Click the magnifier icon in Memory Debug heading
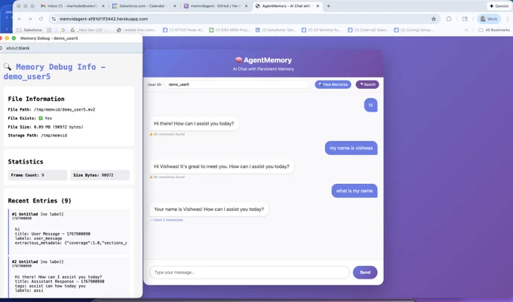Viewport: 513px width, 302px height. (x=8, y=67)
